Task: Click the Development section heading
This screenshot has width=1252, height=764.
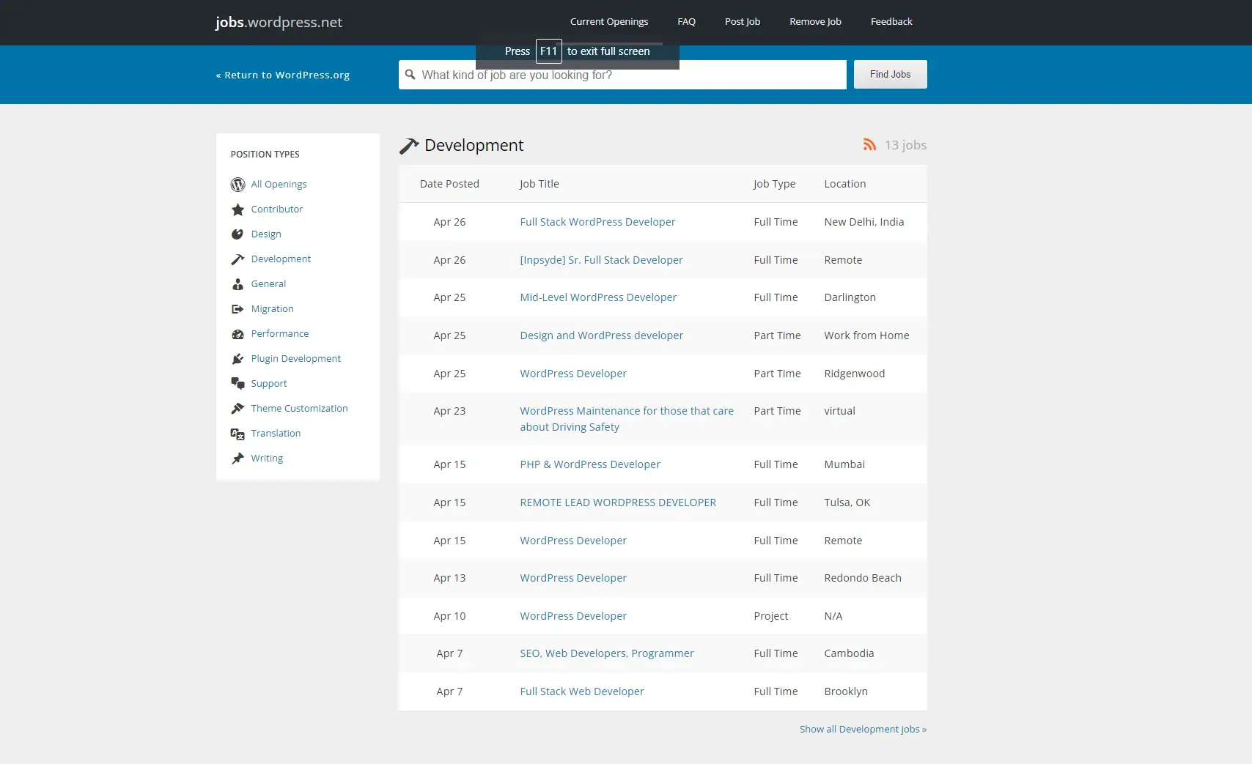Action: (474, 146)
